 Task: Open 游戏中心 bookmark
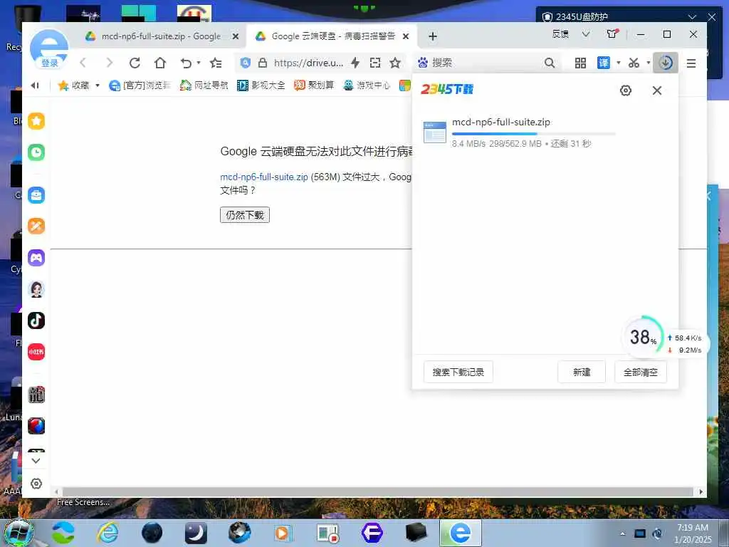[x=367, y=85]
